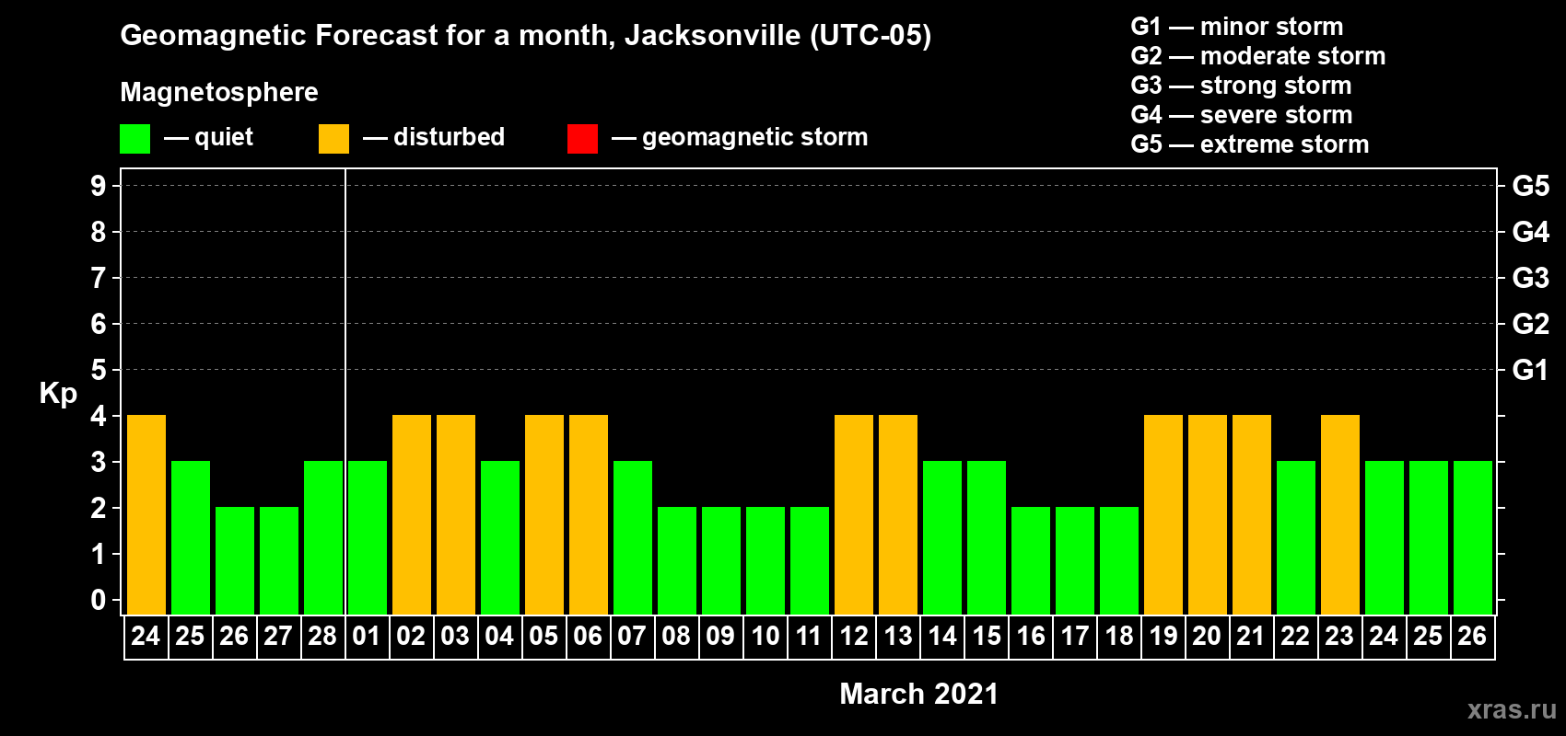The width and height of the screenshot is (1566, 736).
Task: Click the 'G5 — extreme storm' legend line
Action: 1250,144
